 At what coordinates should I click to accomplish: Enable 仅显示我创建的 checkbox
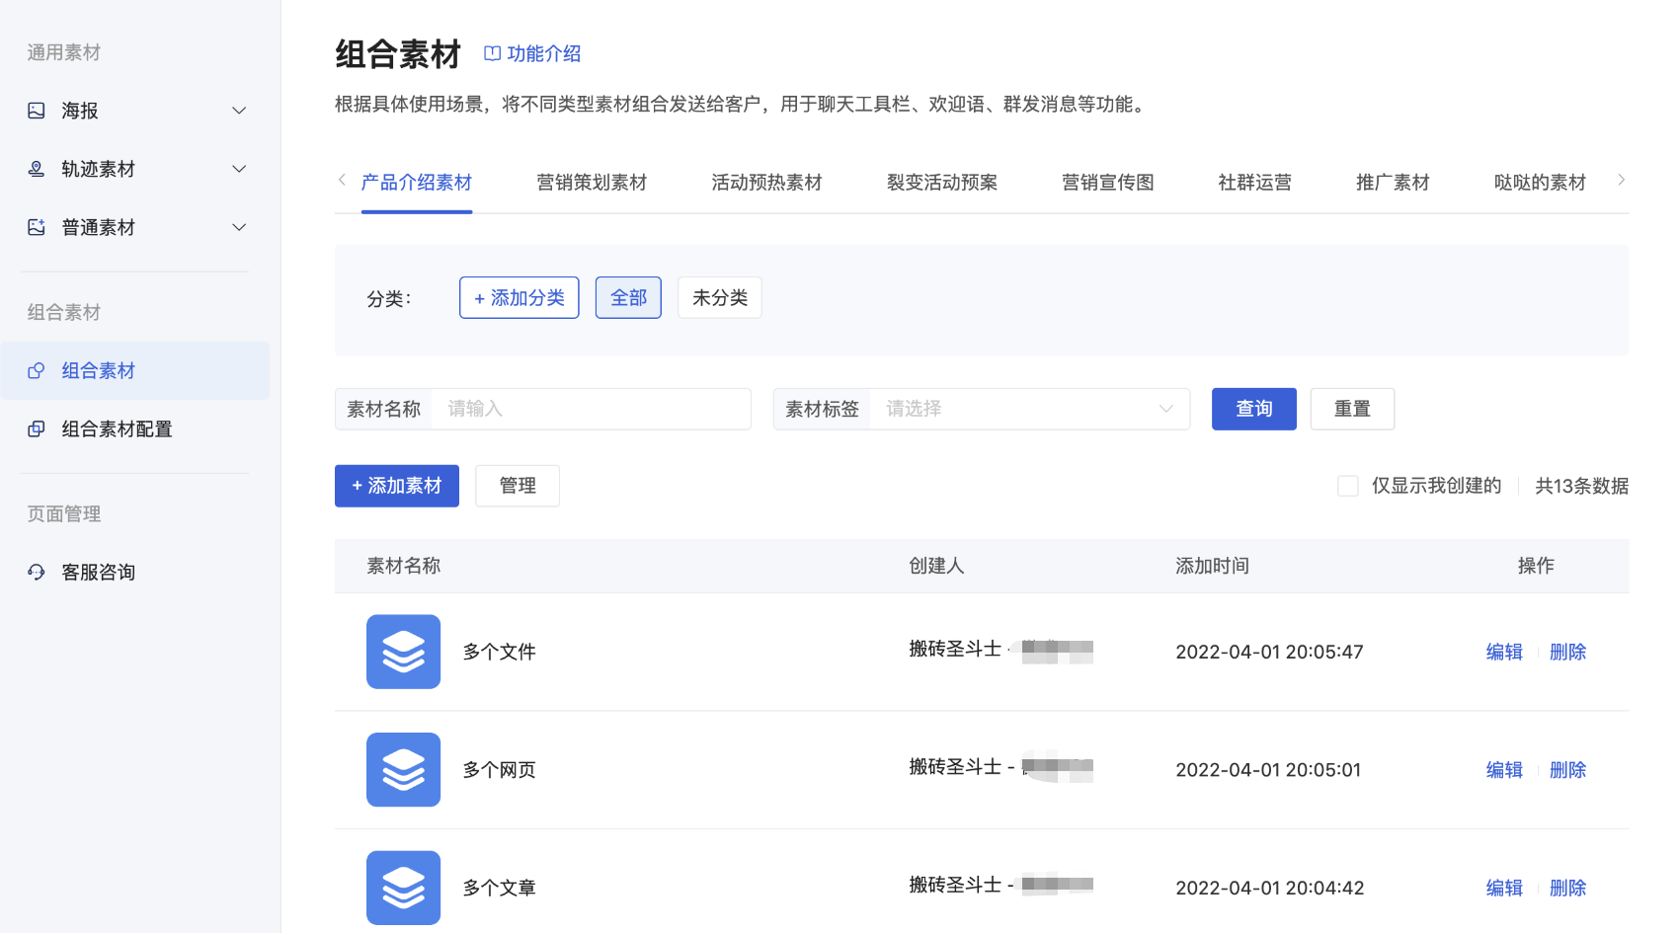pos(1347,486)
